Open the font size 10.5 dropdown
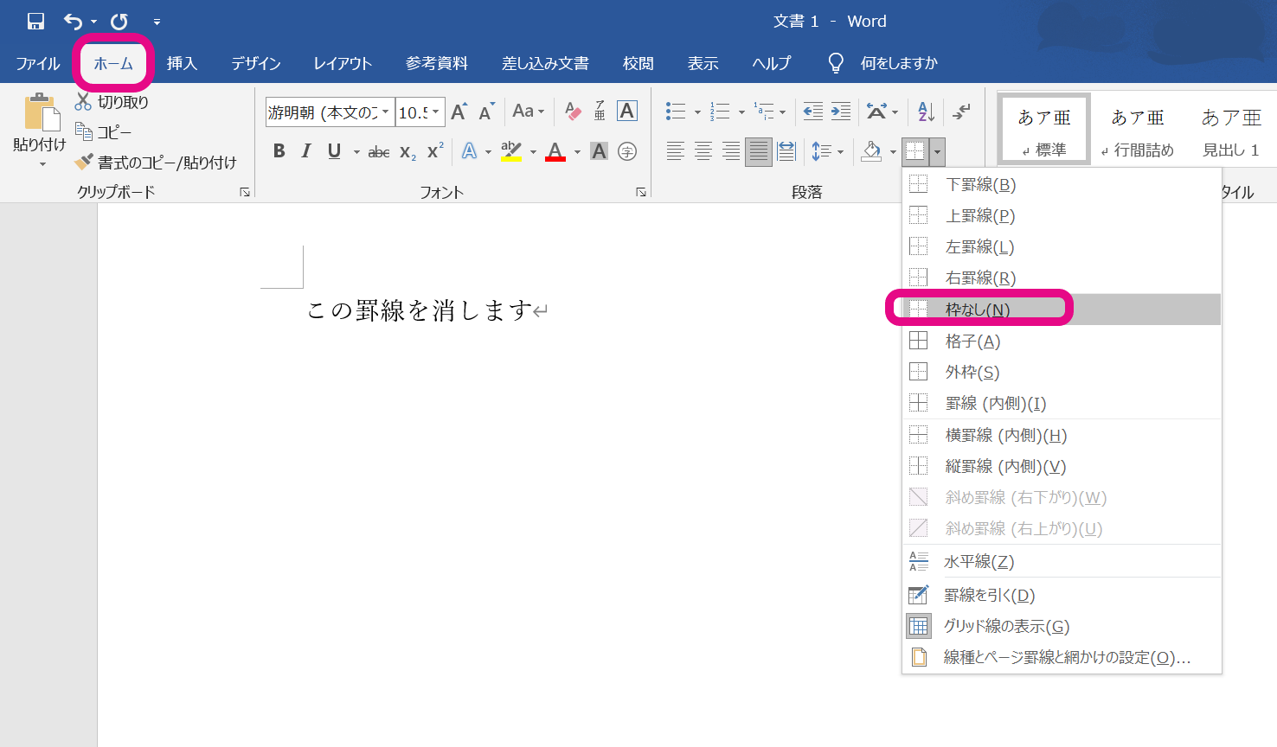This screenshot has width=1277, height=747. [x=436, y=112]
